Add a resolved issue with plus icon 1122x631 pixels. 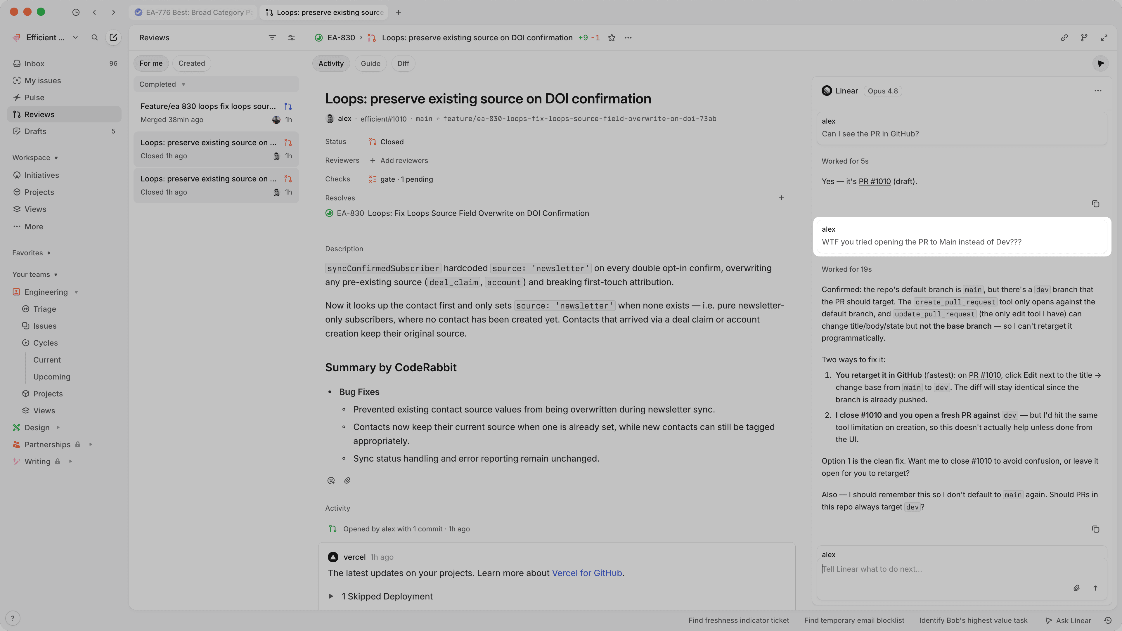(781, 198)
